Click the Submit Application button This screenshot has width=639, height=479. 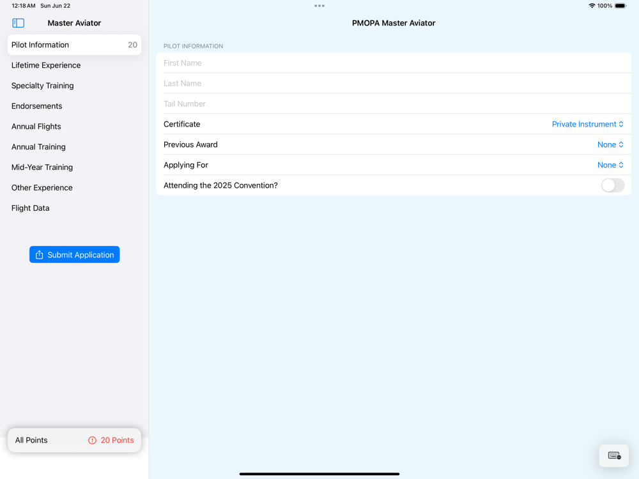click(x=75, y=255)
